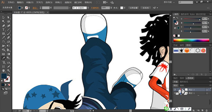Click the 首选项 button

[x=145, y=8]
